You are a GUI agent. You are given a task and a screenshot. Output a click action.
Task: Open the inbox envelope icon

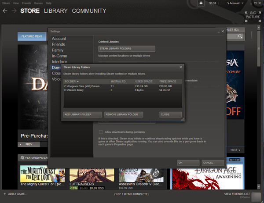click(x=201, y=3)
